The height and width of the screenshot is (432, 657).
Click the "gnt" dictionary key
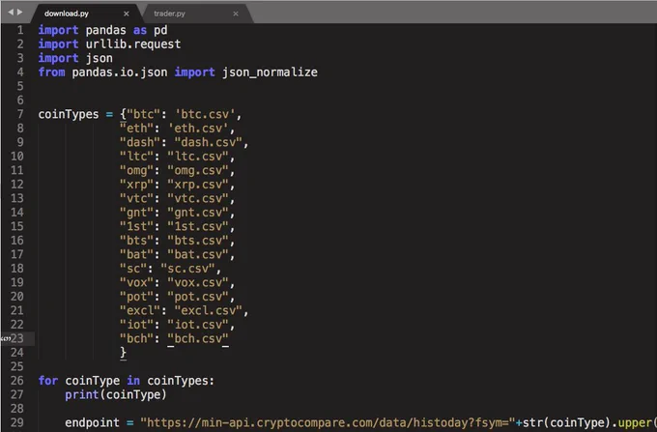pyautogui.click(x=137, y=213)
